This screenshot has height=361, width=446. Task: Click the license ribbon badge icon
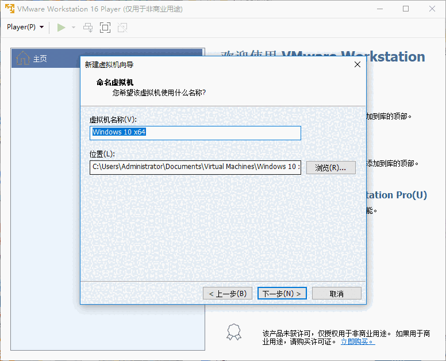(234, 332)
